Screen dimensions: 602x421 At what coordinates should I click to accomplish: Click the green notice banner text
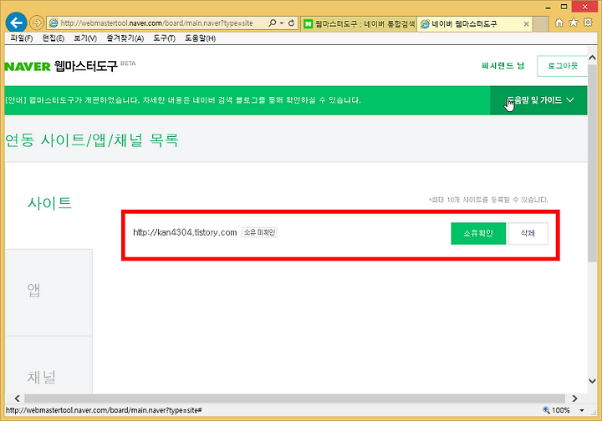tap(183, 100)
